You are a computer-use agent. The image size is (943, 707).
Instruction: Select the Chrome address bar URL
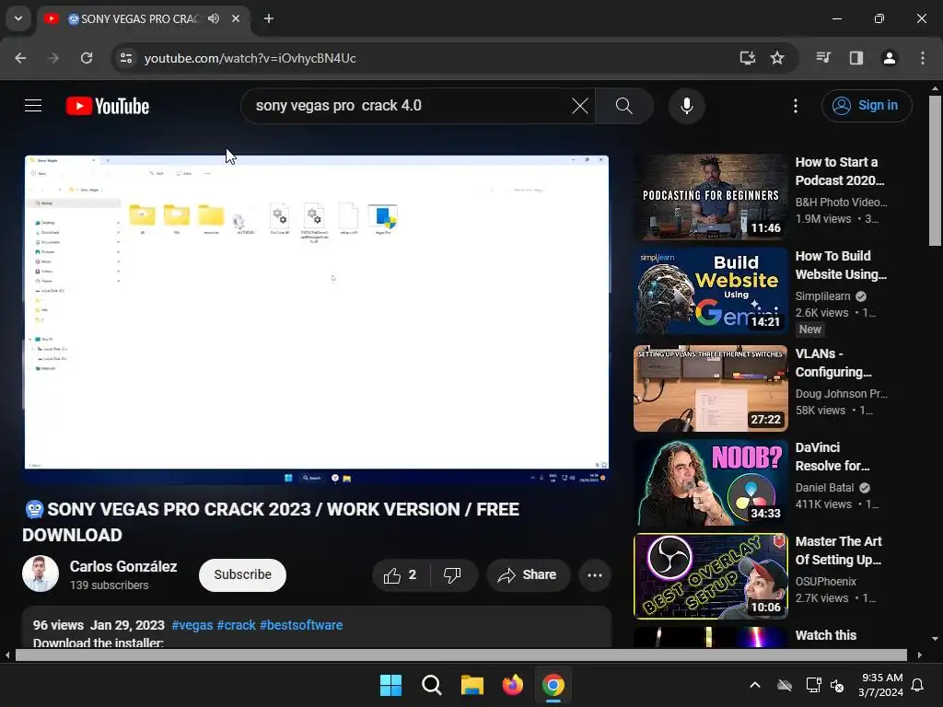click(x=250, y=58)
